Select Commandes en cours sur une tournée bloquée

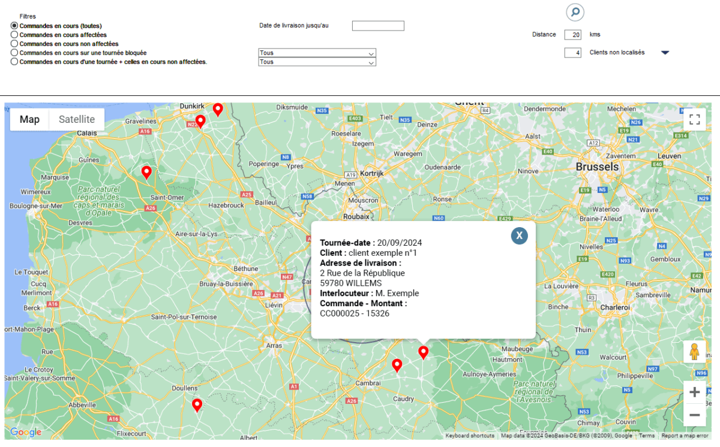(14, 53)
